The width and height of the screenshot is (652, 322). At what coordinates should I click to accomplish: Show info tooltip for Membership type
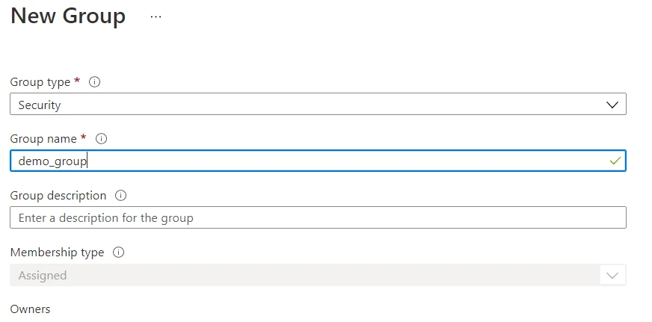pos(118,253)
